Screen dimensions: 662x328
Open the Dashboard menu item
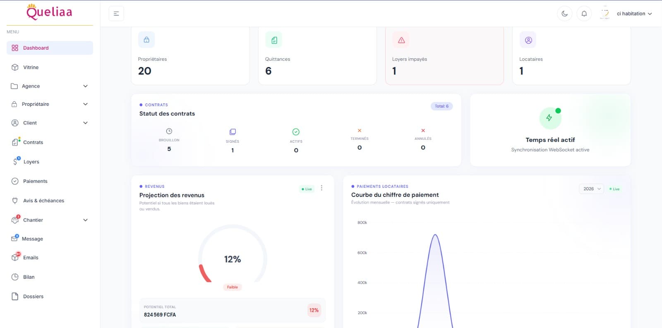50,48
